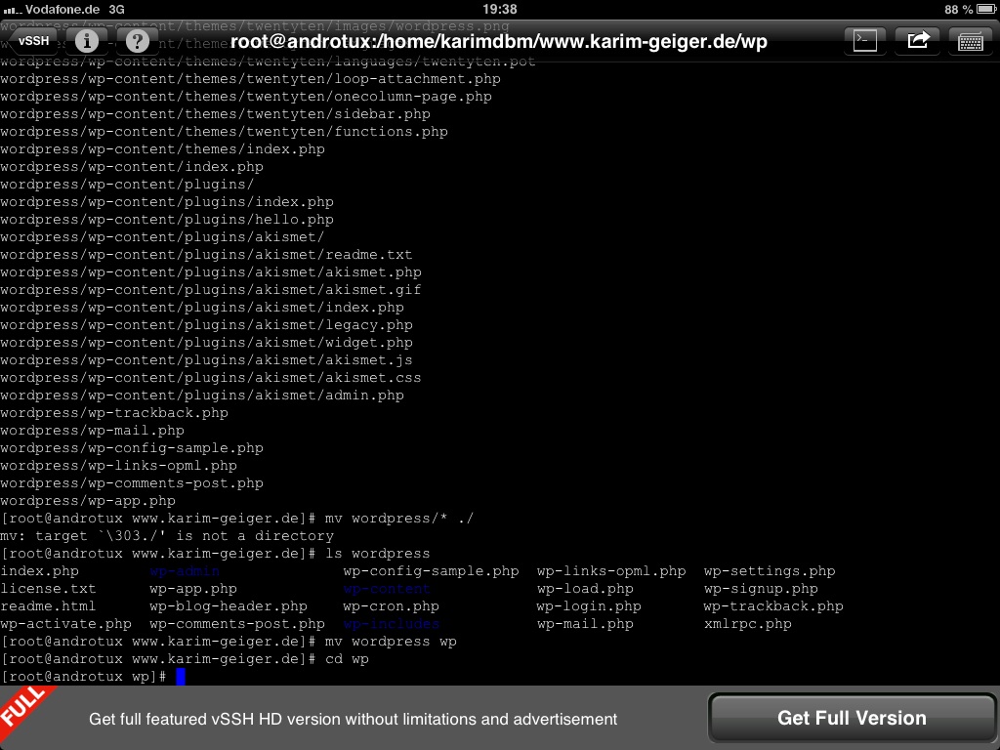Tap the 19:38 clock in status bar
Image resolution: width=1000 pixels, height=750 pixels.
[500, 9]
